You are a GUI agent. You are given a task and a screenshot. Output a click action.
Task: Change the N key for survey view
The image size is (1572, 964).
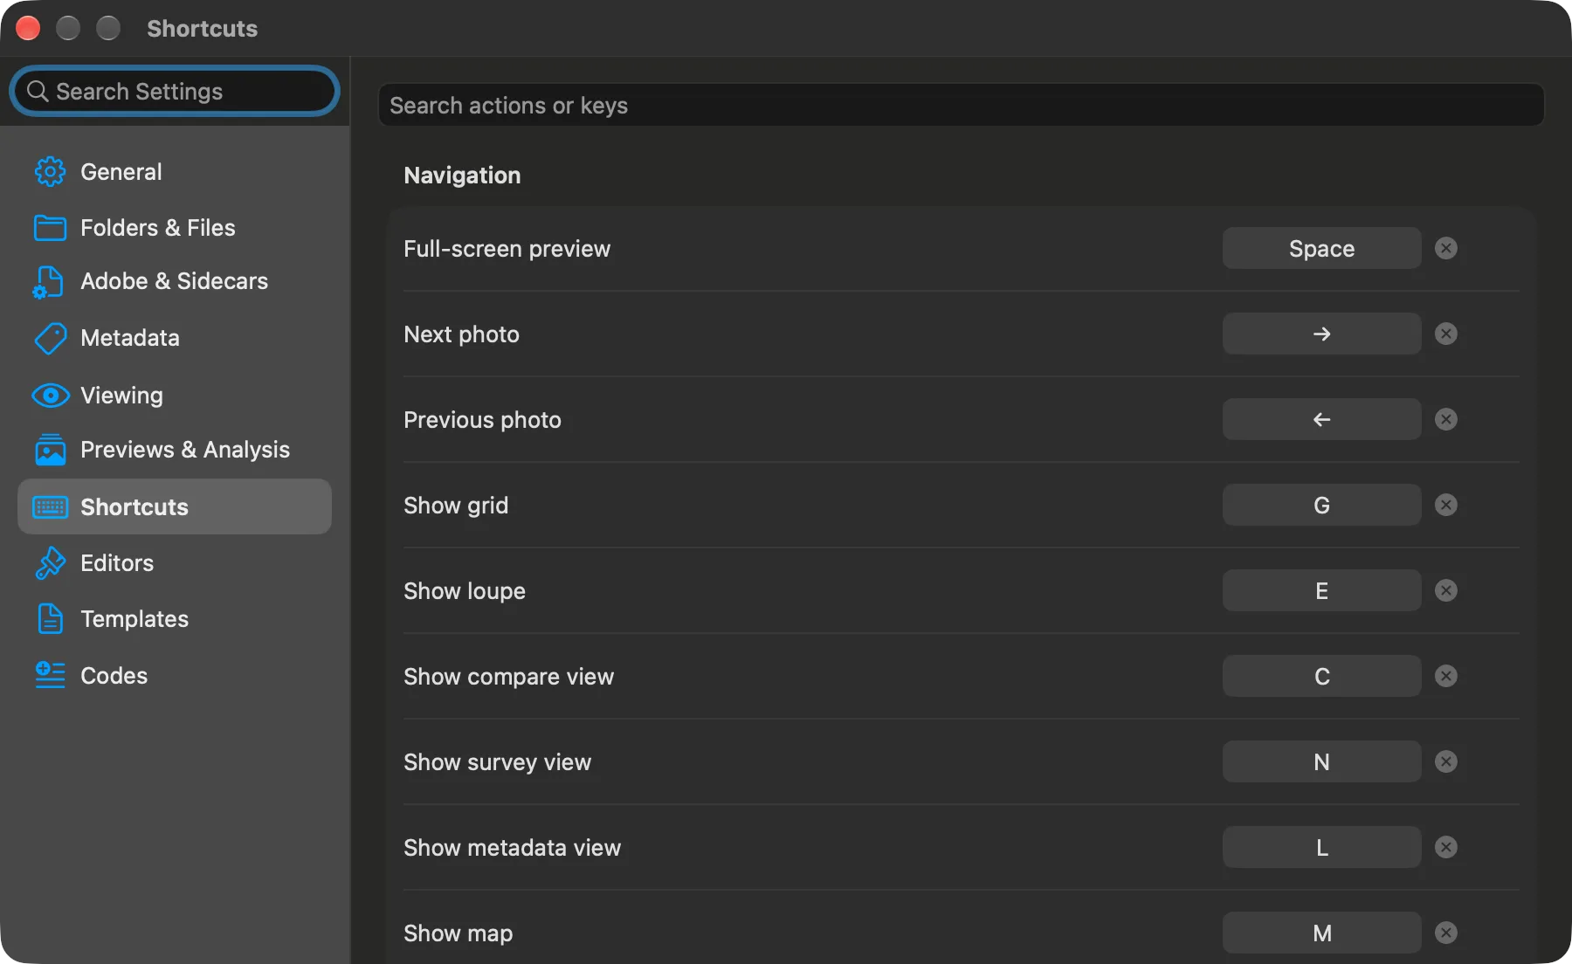[1321, 762]
